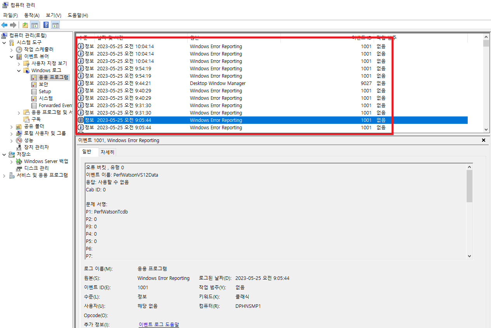The width and height of the screenshot is (491, 328).
Task: Click the info icon of the 9027 event row
Action: 81,83
